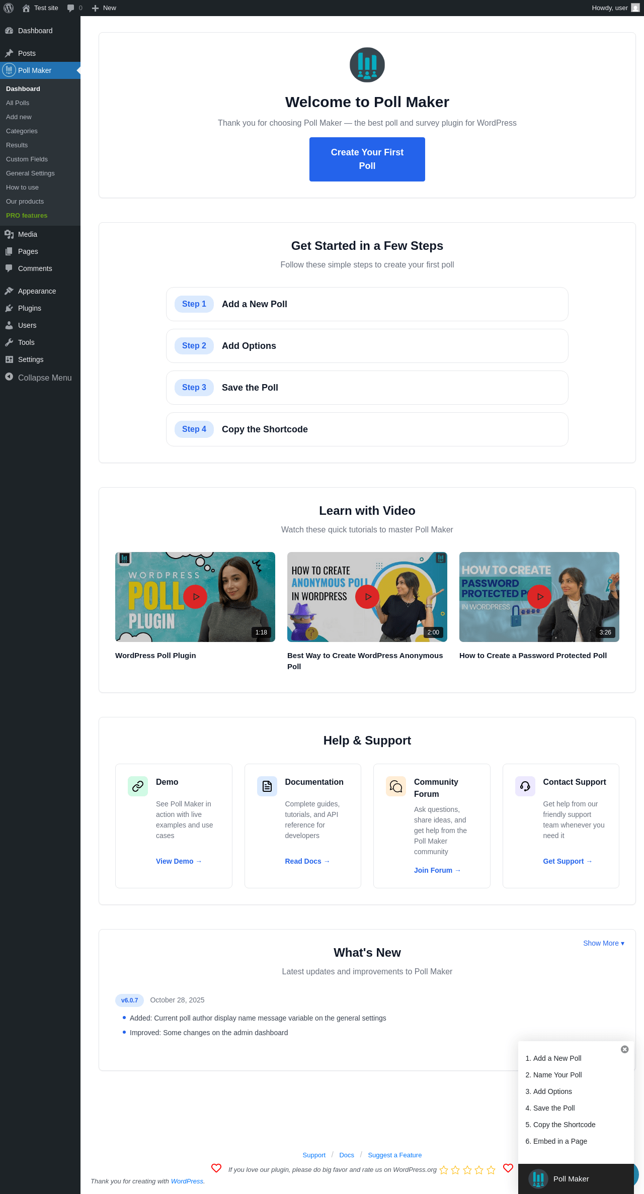This screenshot has height=1194, width=644.
Task: Click the Documentation page icon
Action: (267, 786)
